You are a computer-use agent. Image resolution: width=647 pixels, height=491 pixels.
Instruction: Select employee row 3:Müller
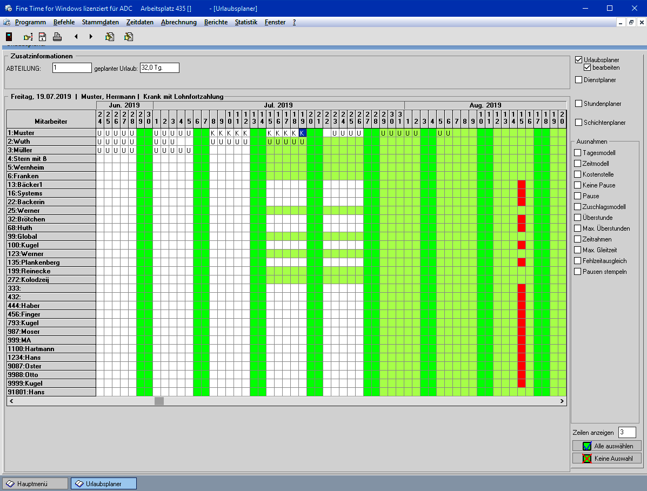[51, 150]
